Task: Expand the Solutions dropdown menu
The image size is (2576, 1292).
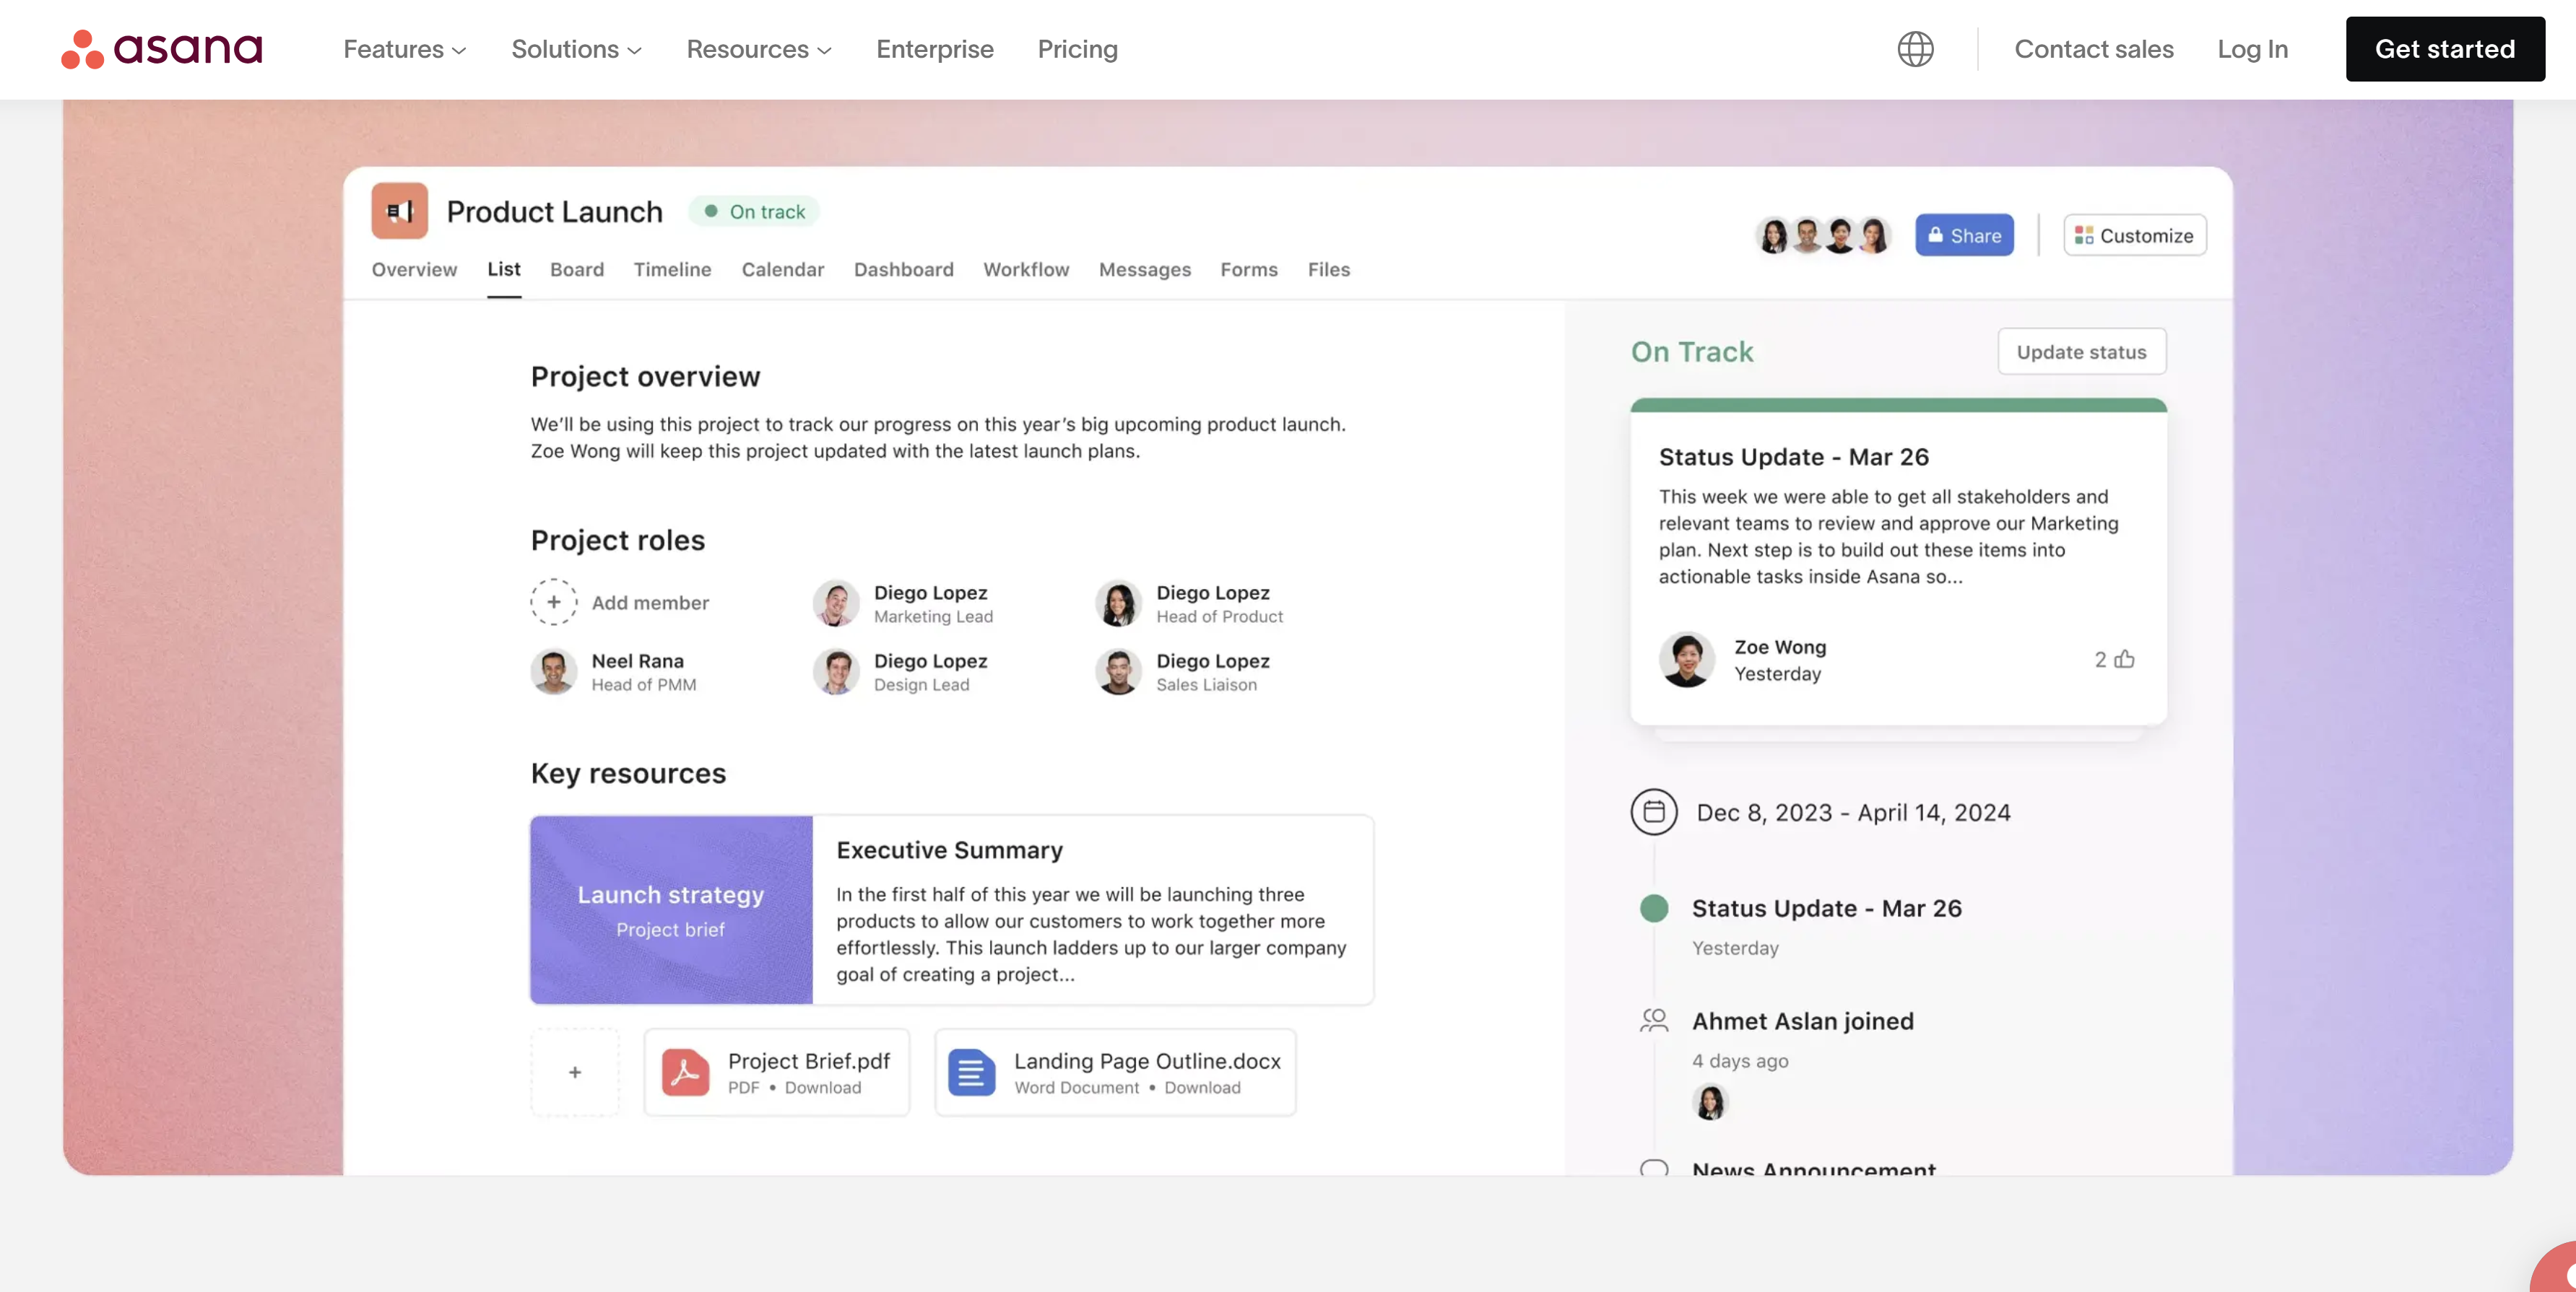Action: point(576,49)
